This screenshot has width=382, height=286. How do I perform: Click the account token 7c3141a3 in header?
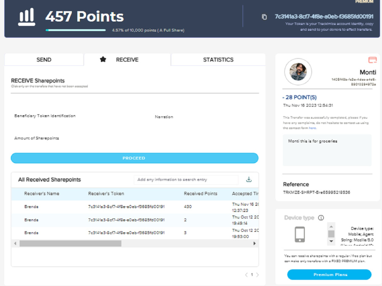click(x=324, y=16)
